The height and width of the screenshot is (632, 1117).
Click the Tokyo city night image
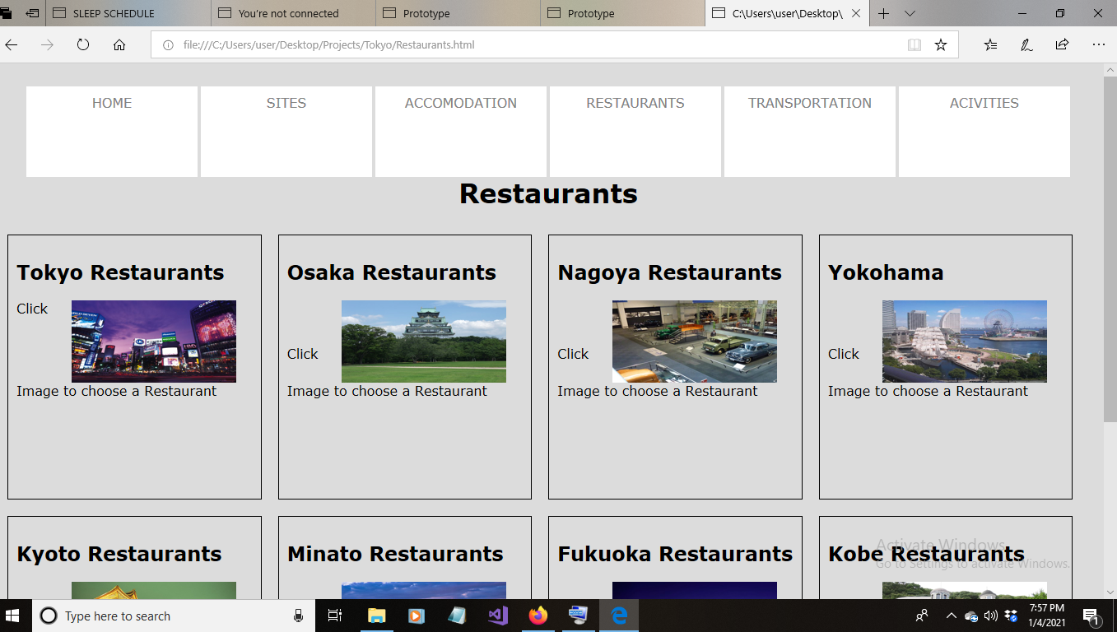point(154,342)
